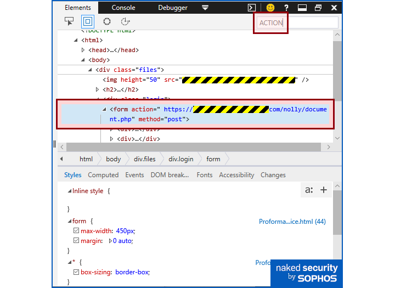Toggle the DOM element highlighting box icon

88,21
